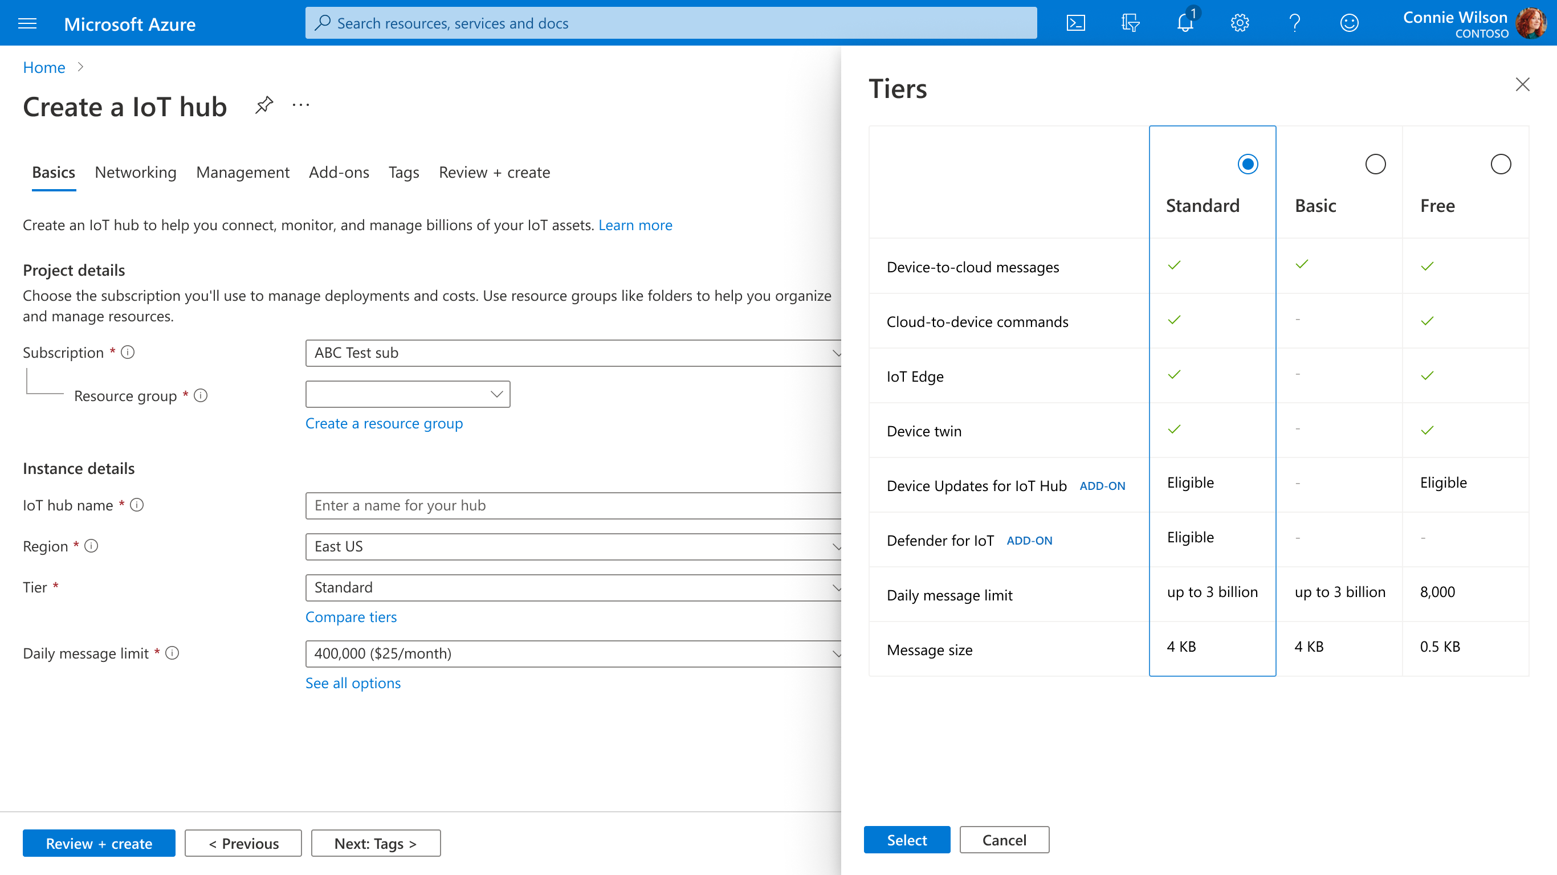1557x875 pixels.
Task: Show info tooltip for Daily message limit
Action: click(172, 653)
